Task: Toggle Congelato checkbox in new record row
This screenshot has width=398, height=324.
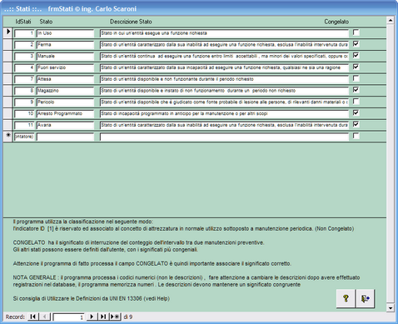Action: pos(356,136)
